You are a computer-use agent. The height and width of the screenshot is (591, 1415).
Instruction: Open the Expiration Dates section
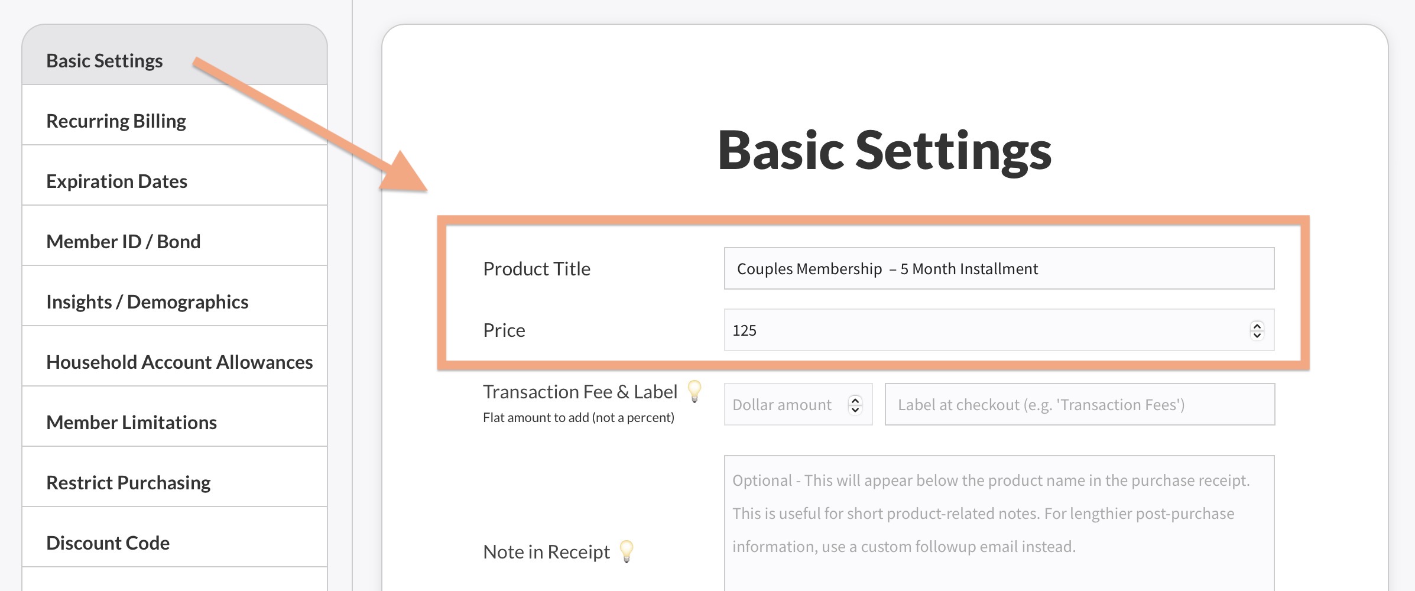[x=116, y=181]
